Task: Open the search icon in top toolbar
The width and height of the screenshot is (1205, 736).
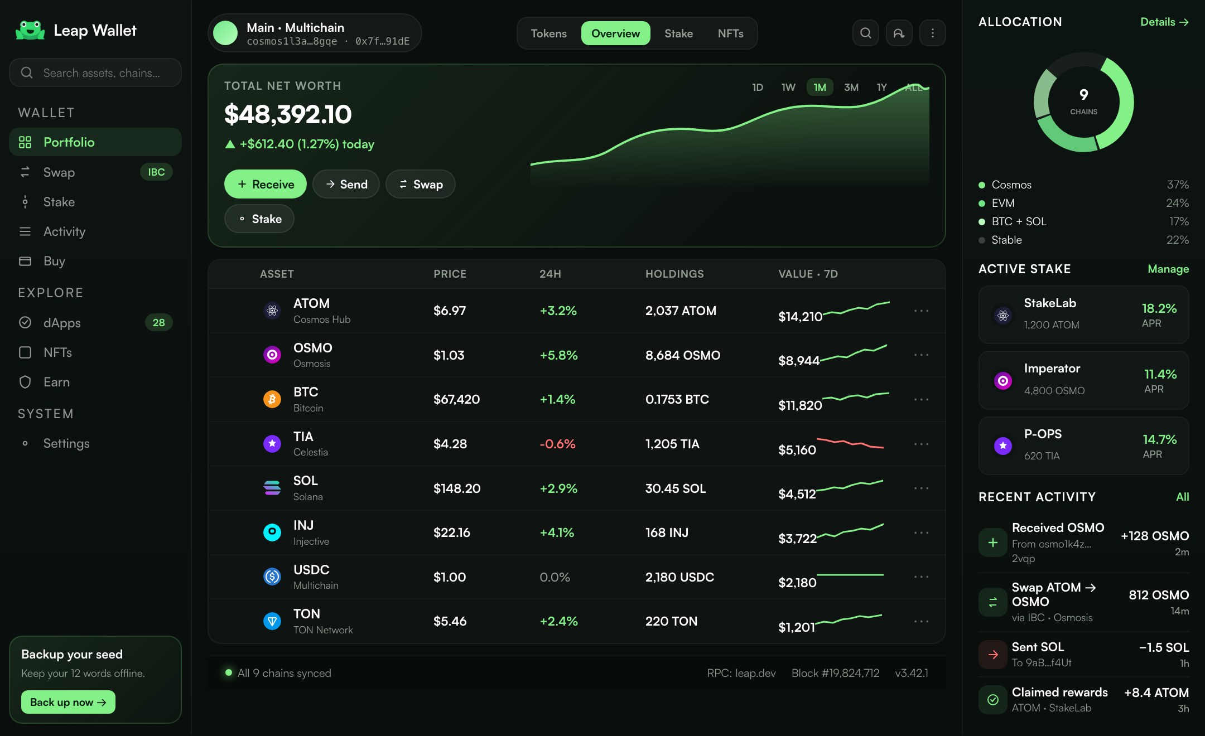Action: [x=866, y=33]
